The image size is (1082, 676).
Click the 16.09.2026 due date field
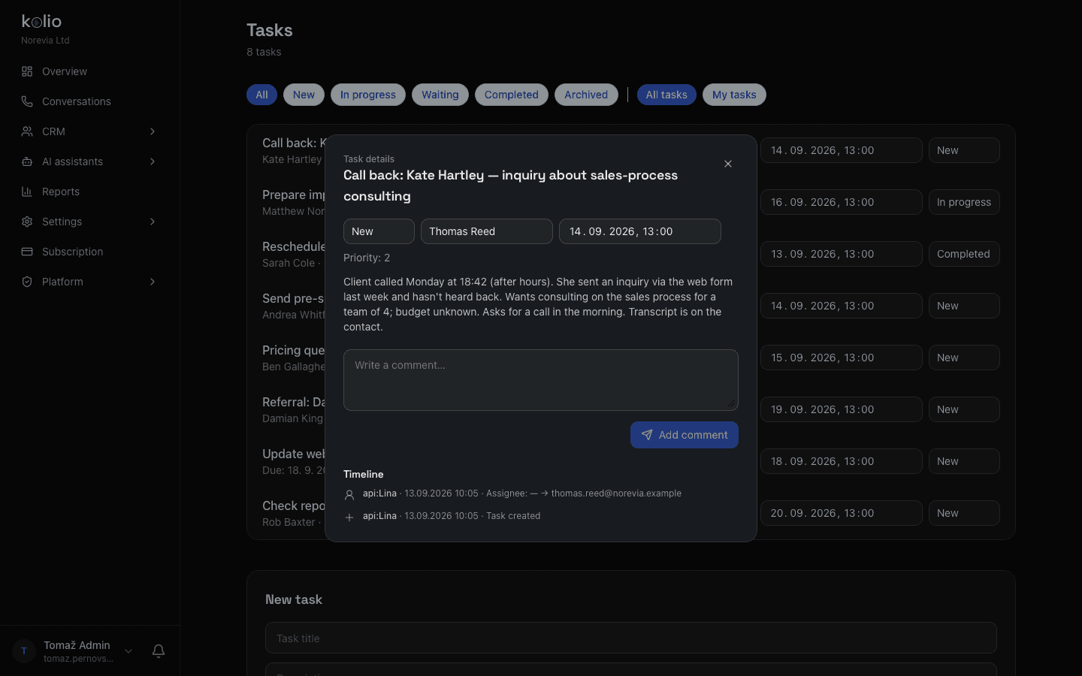tap(842, 202)
